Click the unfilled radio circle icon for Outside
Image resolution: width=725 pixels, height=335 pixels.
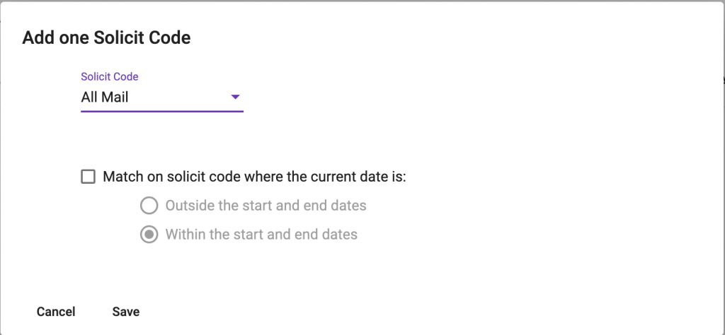click(149, 206)
